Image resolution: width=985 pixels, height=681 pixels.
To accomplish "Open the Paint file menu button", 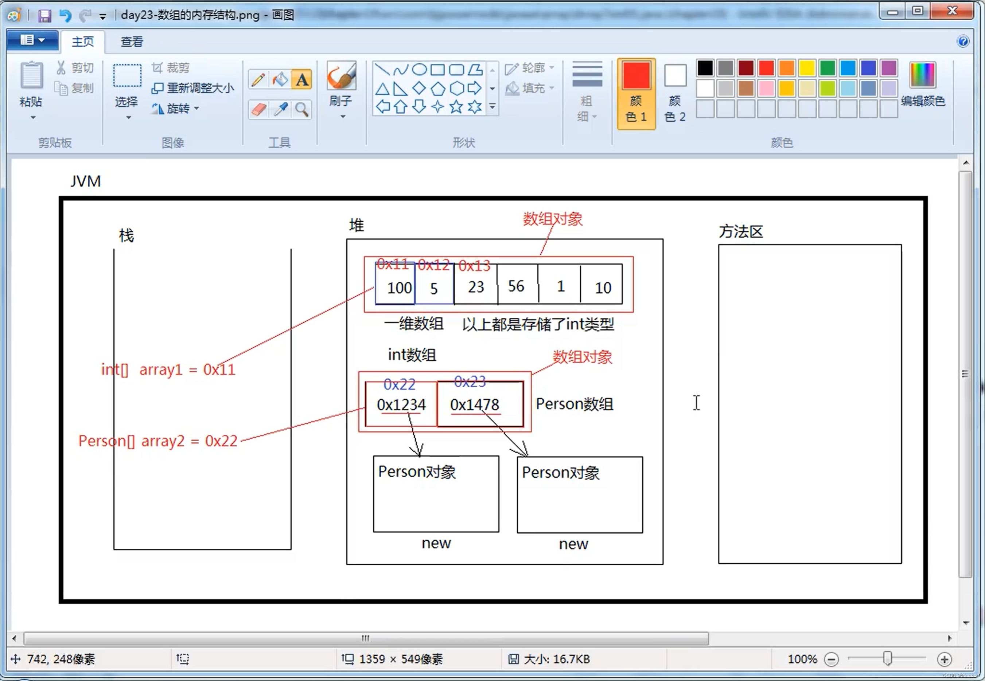I will click(x=32, y=40).
